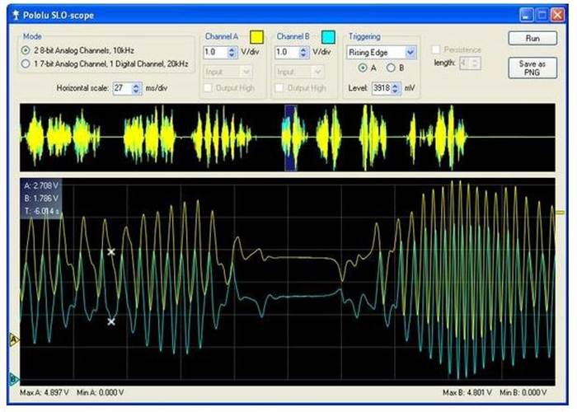Click the lower X cursor on cyan trace
This screenshot has width=577, height=412.
coord(111,321)
